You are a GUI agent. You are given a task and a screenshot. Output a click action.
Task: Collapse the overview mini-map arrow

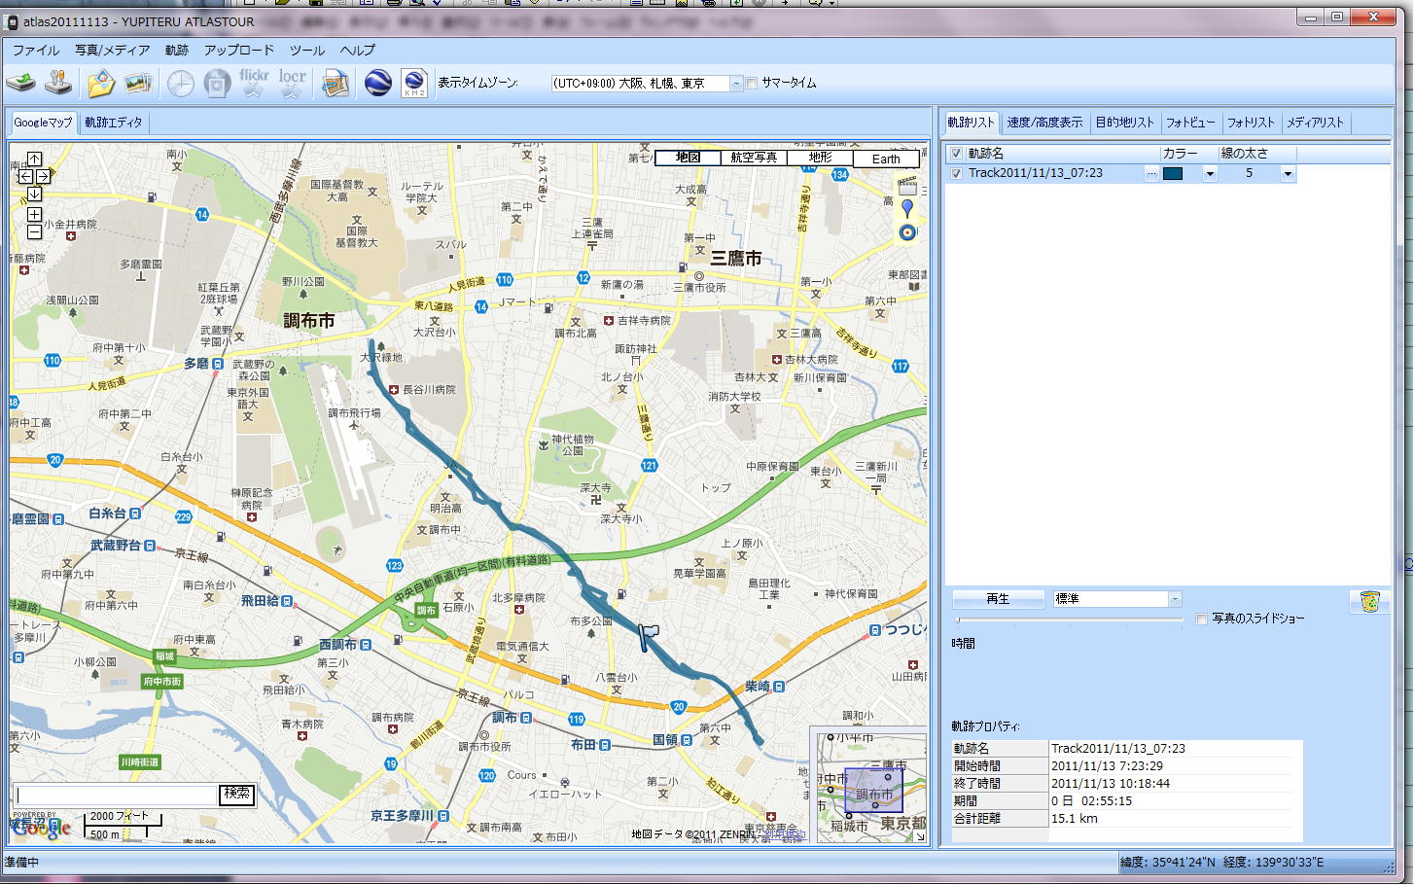[919, 834]
